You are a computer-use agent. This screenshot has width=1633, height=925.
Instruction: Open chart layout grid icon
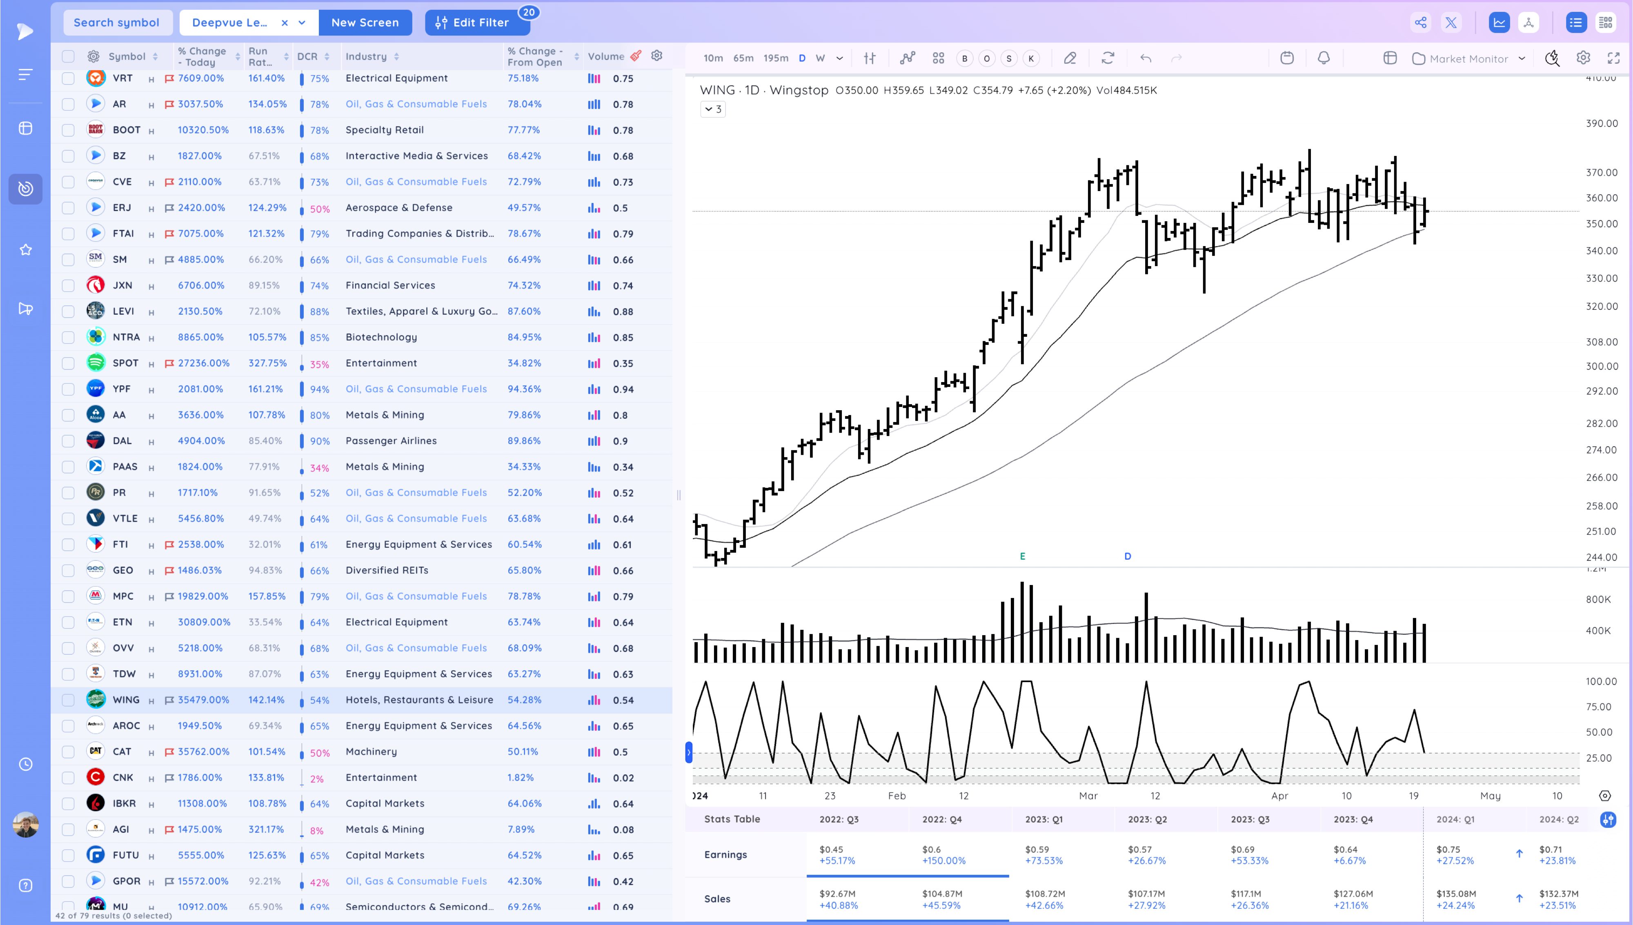938,58
